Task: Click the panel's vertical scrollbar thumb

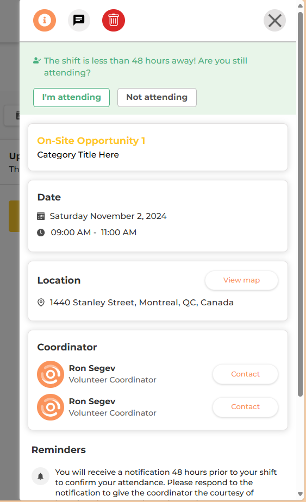Action: click(x=300, y=204)
